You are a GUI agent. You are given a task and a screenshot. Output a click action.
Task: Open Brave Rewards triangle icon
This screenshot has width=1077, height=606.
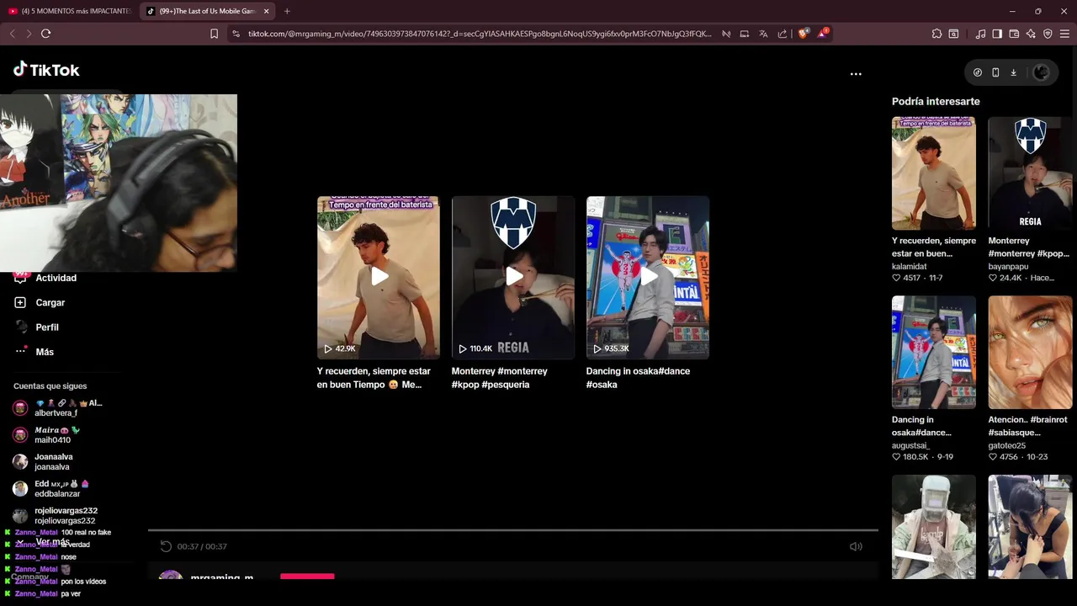coord(823,34)
